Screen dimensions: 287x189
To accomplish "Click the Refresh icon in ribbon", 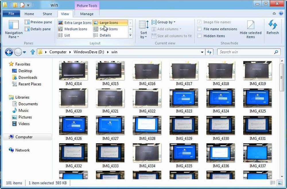I will (272, 25).
